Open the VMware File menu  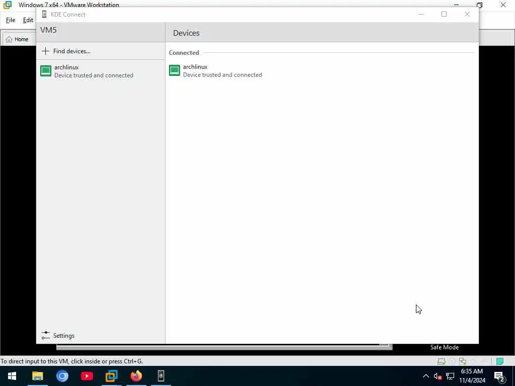coord(11,20)
